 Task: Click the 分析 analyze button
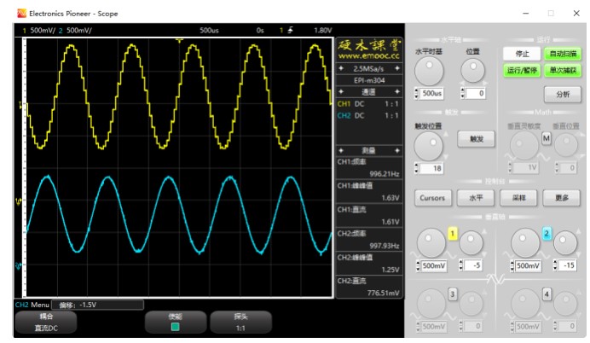pos(563,94)
